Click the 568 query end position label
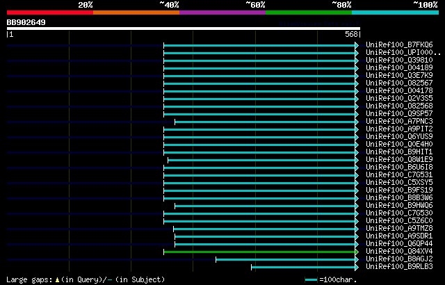The image size is (445, 285). pyautogui.click(x=351, y=34)
